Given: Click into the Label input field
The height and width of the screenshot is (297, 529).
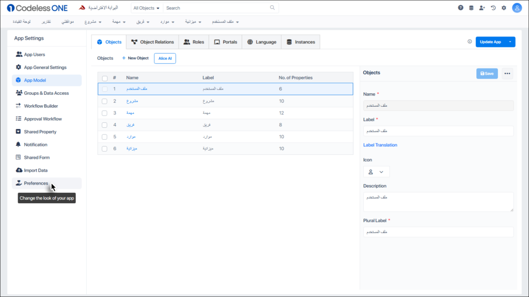Looking at the screenshot, I should click(438, 131).
